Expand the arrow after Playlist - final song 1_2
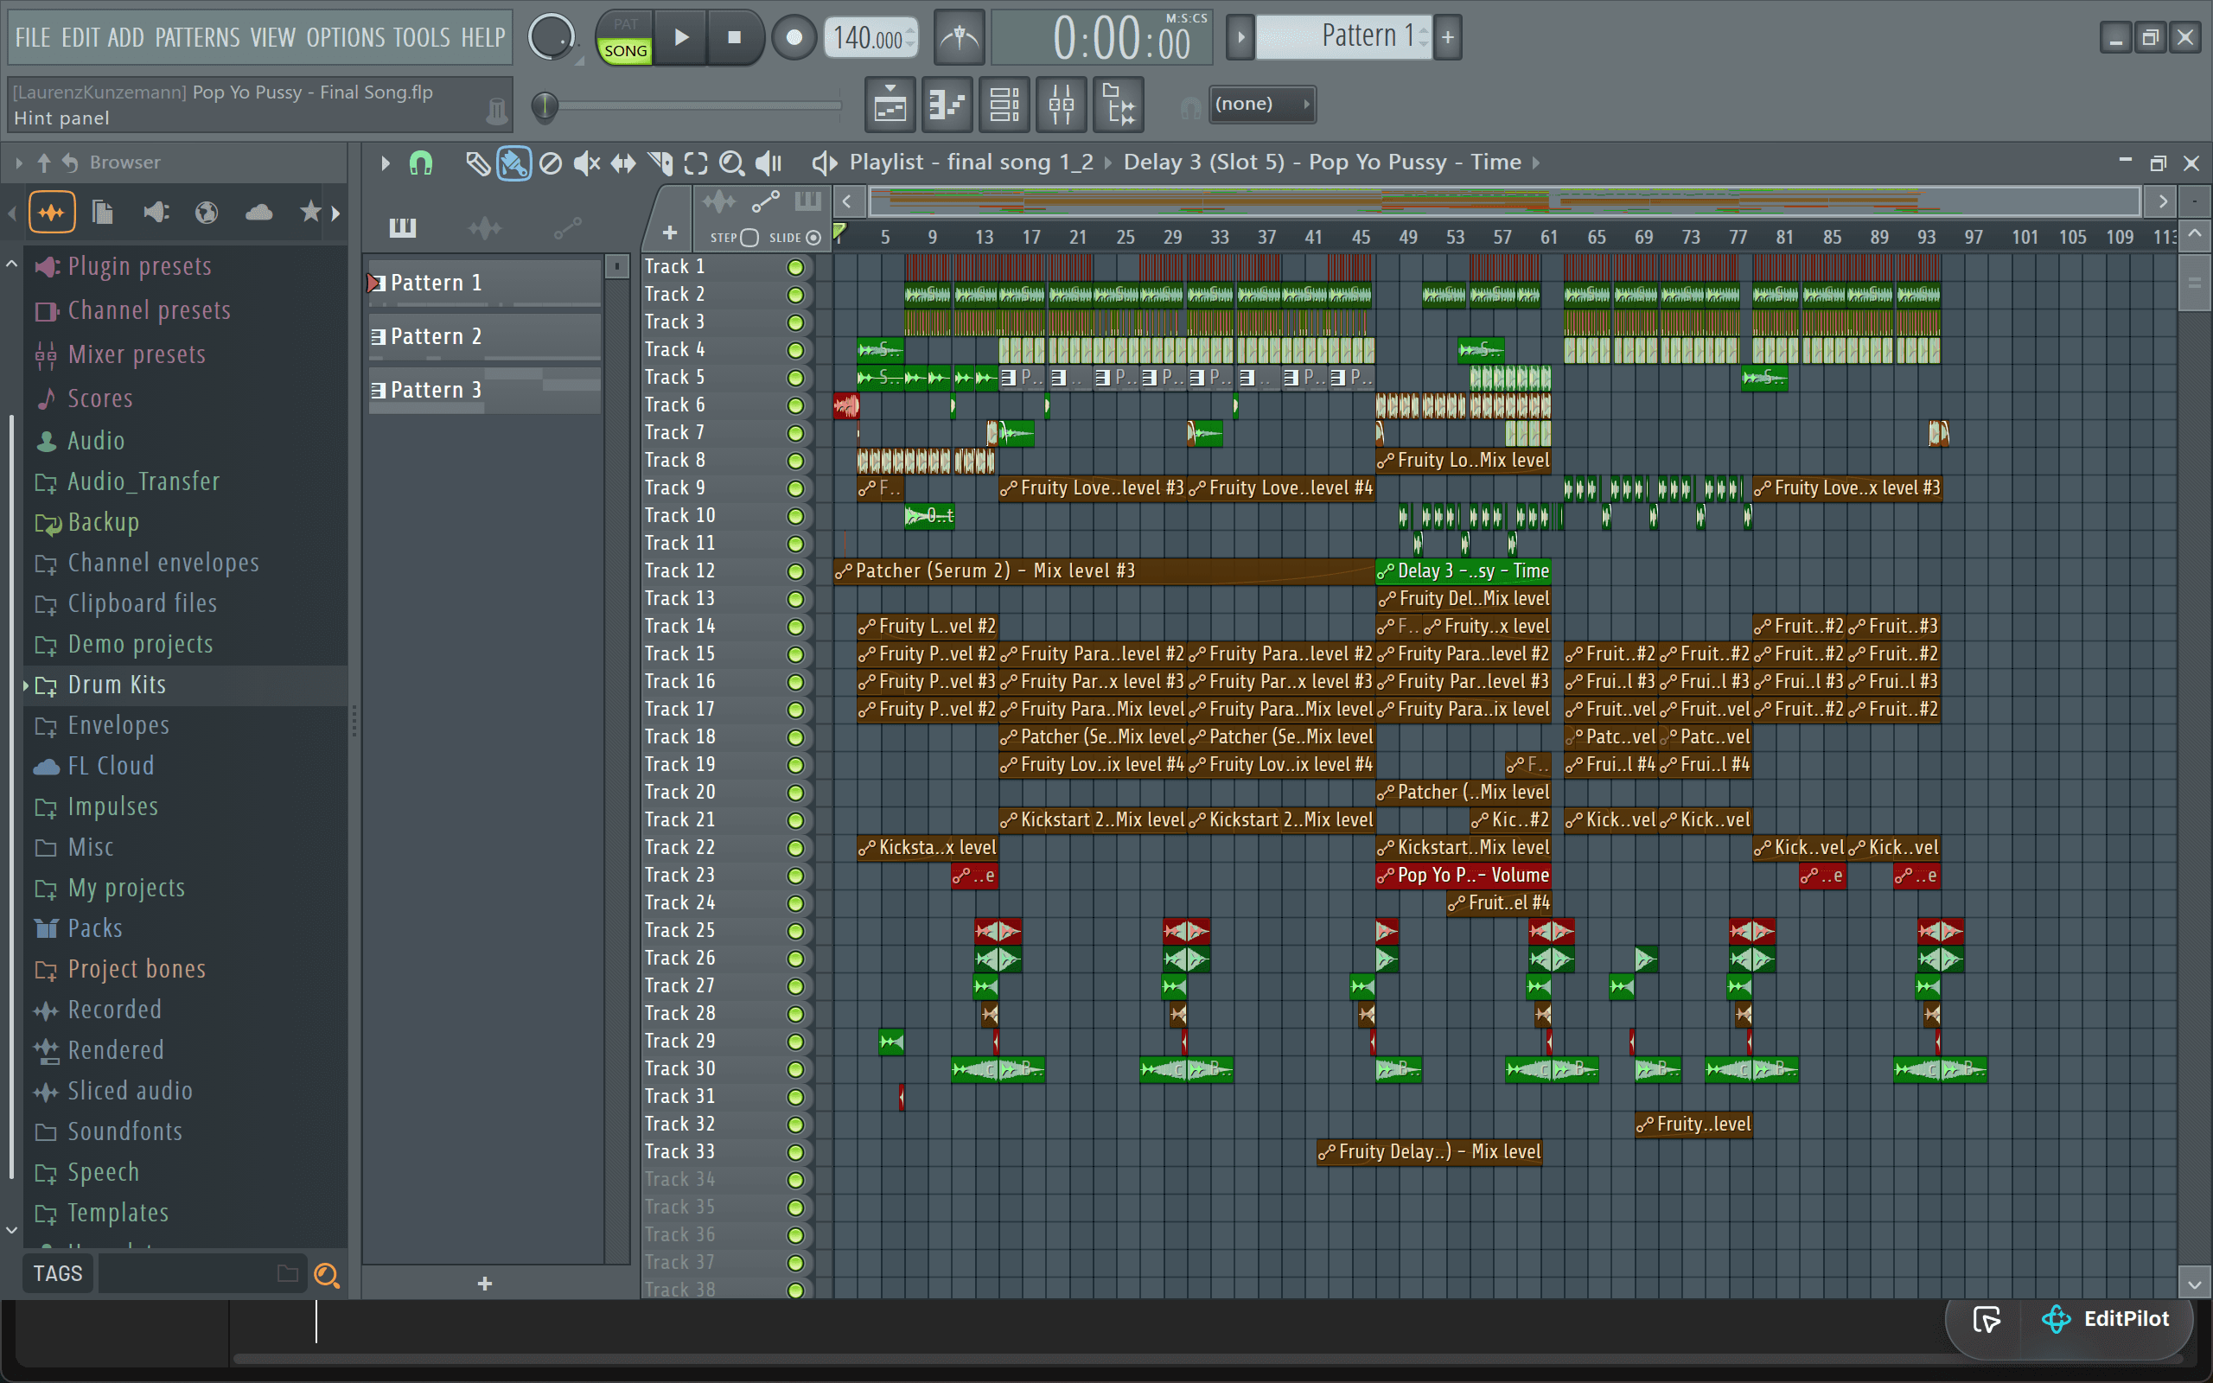Screen dimensions: 2213x1383 point(1108,163)
